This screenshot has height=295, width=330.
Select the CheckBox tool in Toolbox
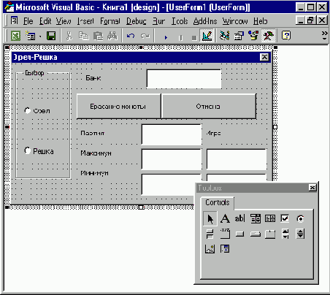285,218
